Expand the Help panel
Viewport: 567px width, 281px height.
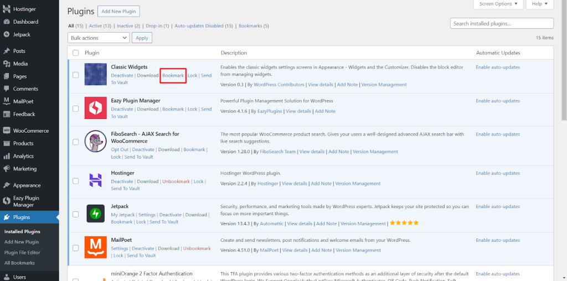pos(540,4)
